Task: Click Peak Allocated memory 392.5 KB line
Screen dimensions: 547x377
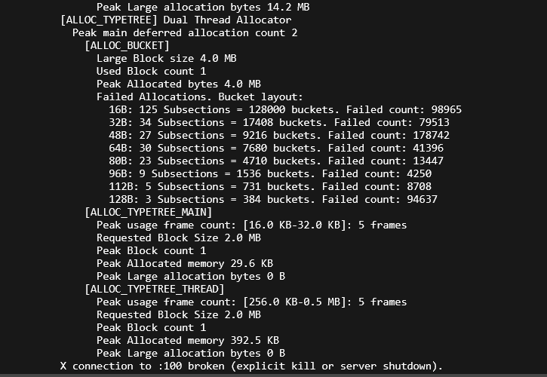Action: click(x=188, y=340)
